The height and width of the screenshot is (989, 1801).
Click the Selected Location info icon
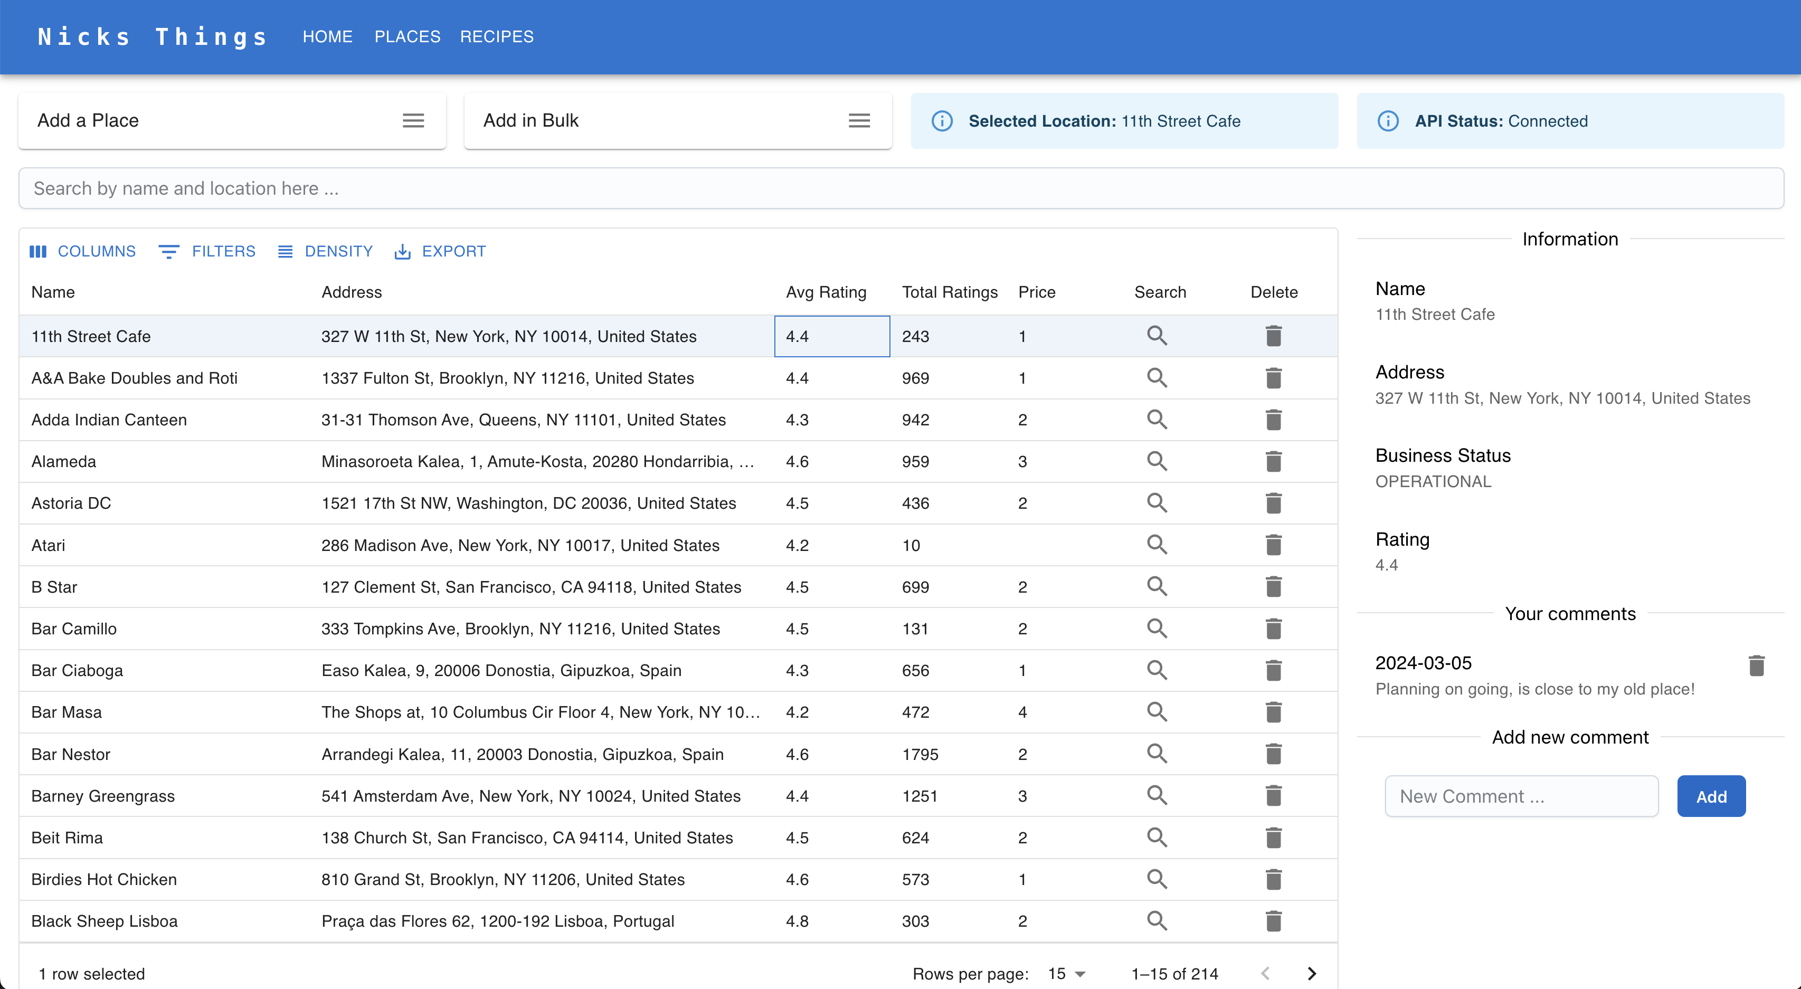942,121
